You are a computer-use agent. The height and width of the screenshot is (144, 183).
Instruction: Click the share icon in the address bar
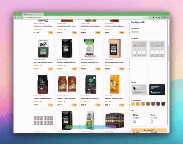[144, 18]
